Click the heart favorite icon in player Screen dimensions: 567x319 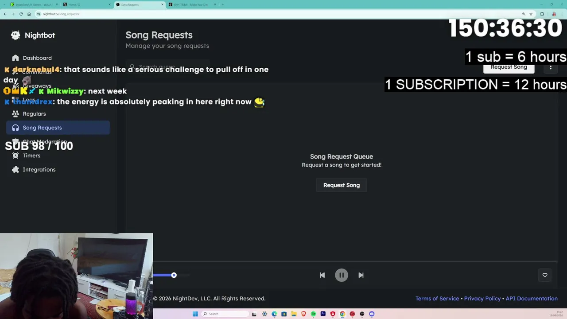point(545,275)
